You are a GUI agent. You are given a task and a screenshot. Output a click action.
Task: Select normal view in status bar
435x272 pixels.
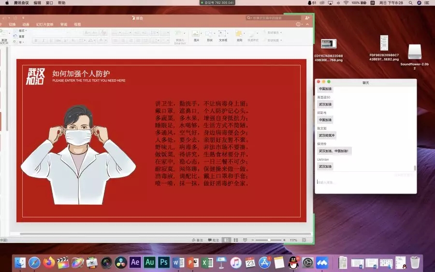225,240
